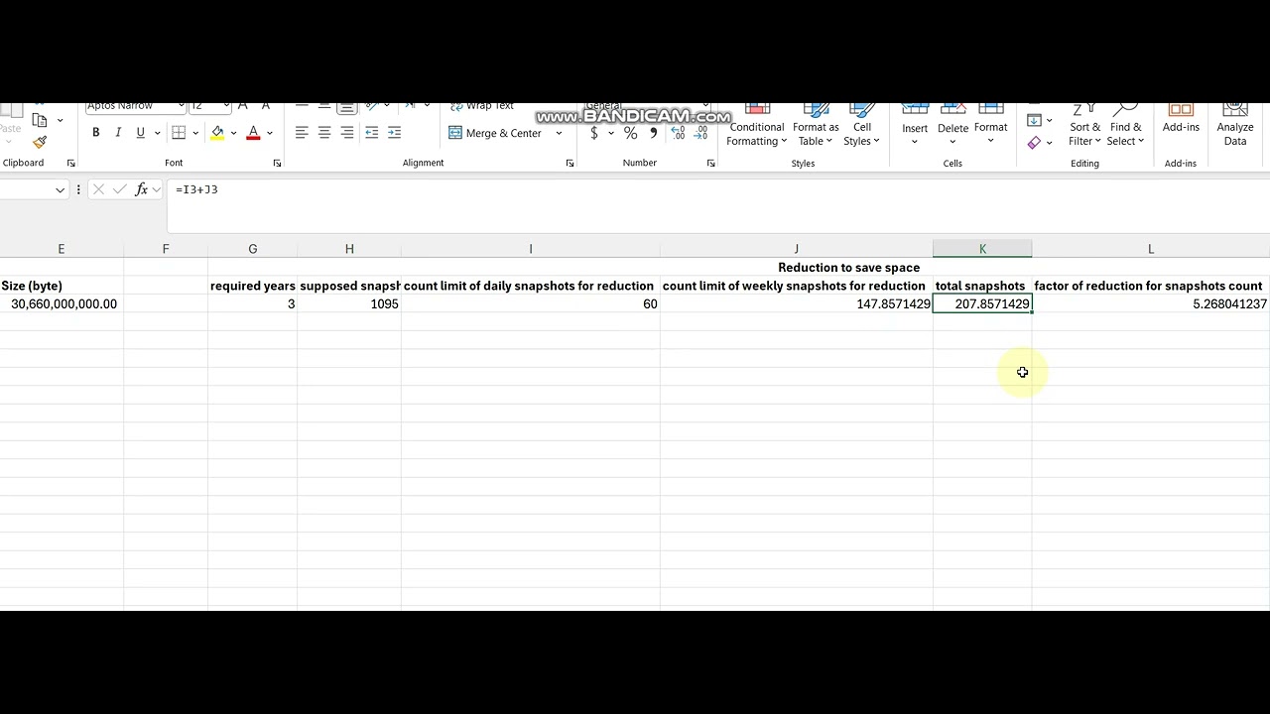Click cell 30,660,000,000.00
This screenshot has width=1270, height=714.
click(62, 304)
